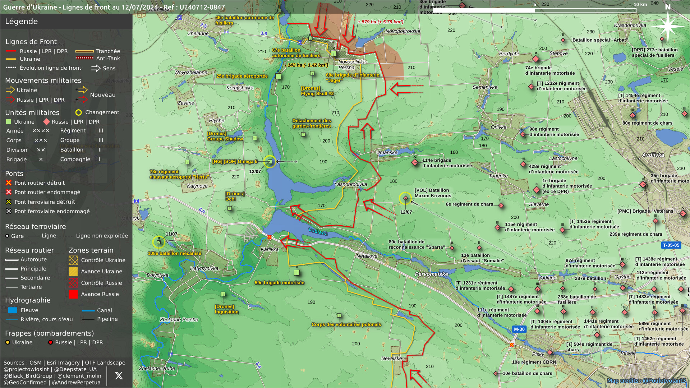The width and height of the screenshot is (690, 388).
Task: Click the 10 km scale bar
Action: 534,10
